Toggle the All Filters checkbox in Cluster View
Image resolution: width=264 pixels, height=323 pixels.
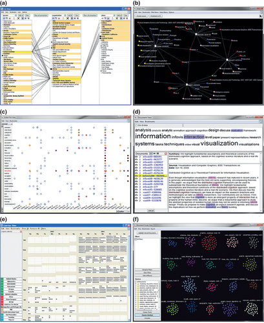tap(136, 239)
